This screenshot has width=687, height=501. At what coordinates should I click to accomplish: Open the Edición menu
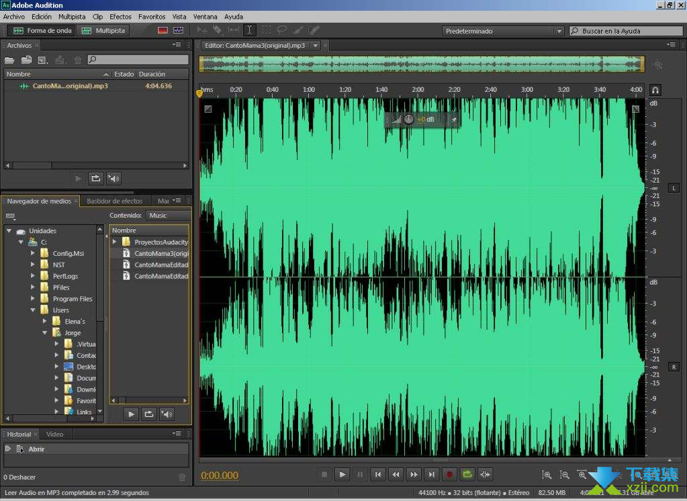click(42, 17)
